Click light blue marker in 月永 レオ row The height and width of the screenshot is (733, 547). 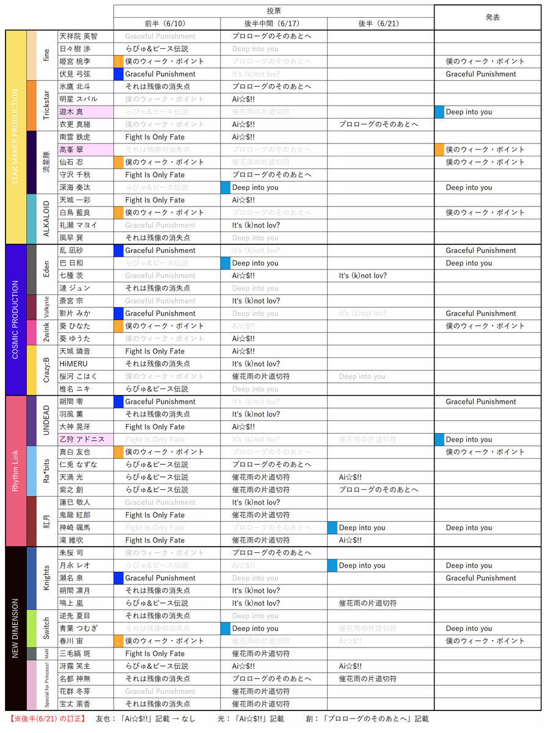[x=332, y=566]
